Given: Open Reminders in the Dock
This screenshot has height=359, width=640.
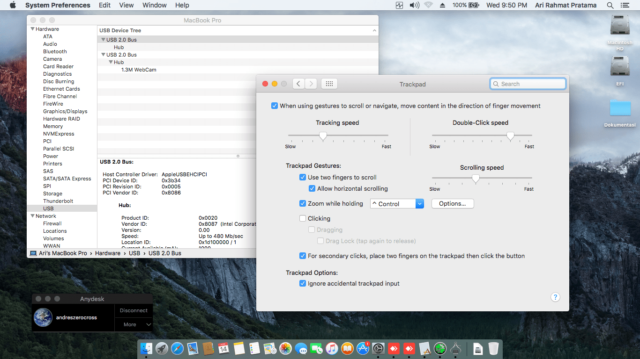Looking at the screenshot, I should [x=254, y=348].
